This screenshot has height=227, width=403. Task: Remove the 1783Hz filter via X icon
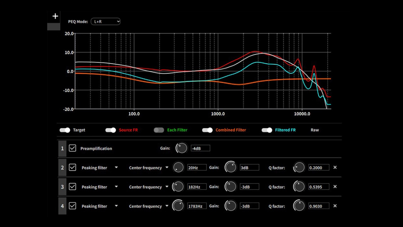pos(335,206)
